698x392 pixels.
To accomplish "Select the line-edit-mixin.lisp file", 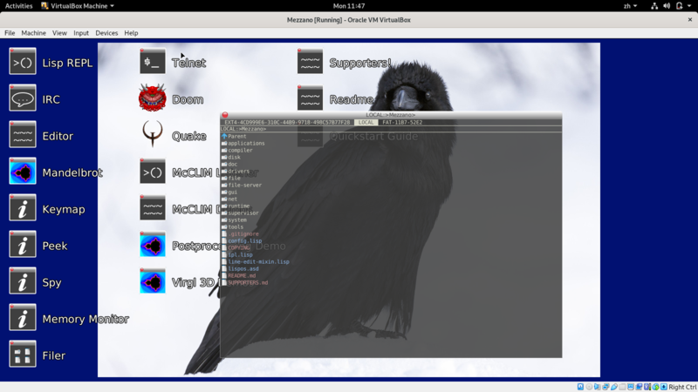I will [x=256, y=262].
